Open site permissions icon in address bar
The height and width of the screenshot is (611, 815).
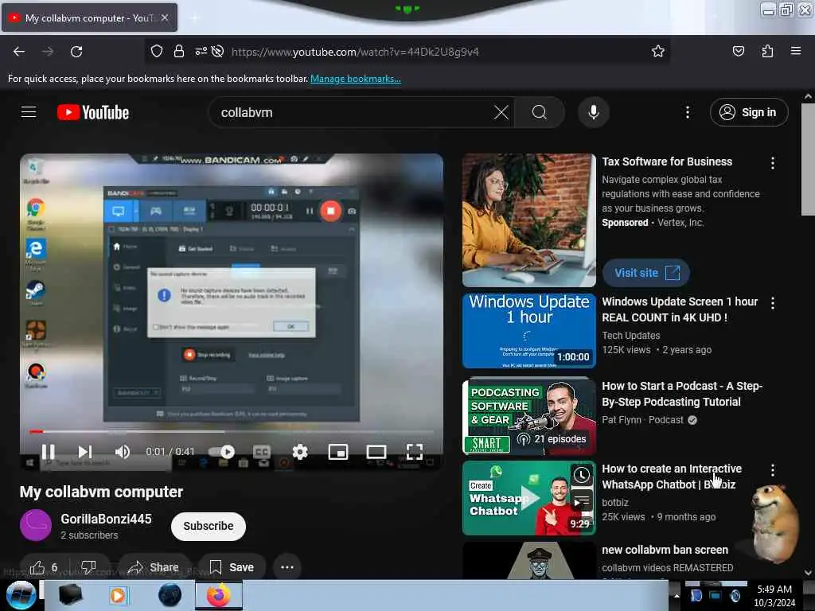click(x=201, y=52)
